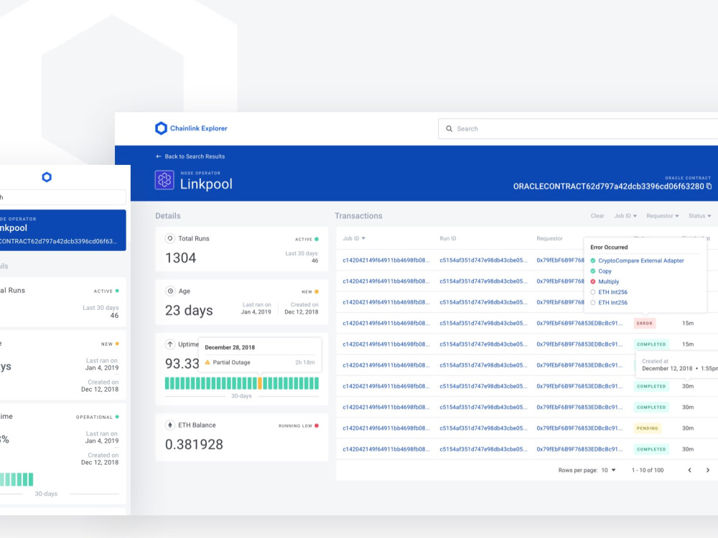Click the Uptime arrow icon
The height and width of the screenshot is (538, 718).
click(170, 344)
